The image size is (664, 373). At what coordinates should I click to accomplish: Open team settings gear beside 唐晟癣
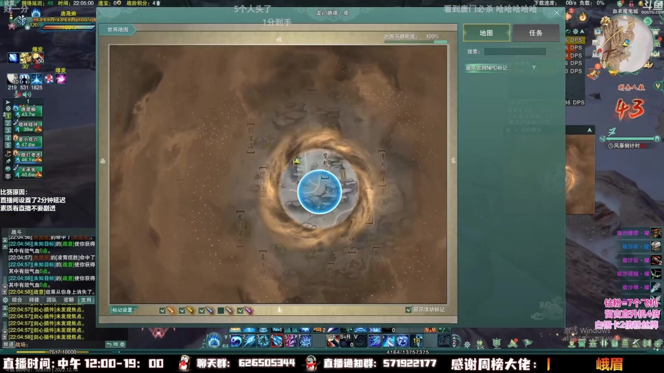(x=8, y=108)
